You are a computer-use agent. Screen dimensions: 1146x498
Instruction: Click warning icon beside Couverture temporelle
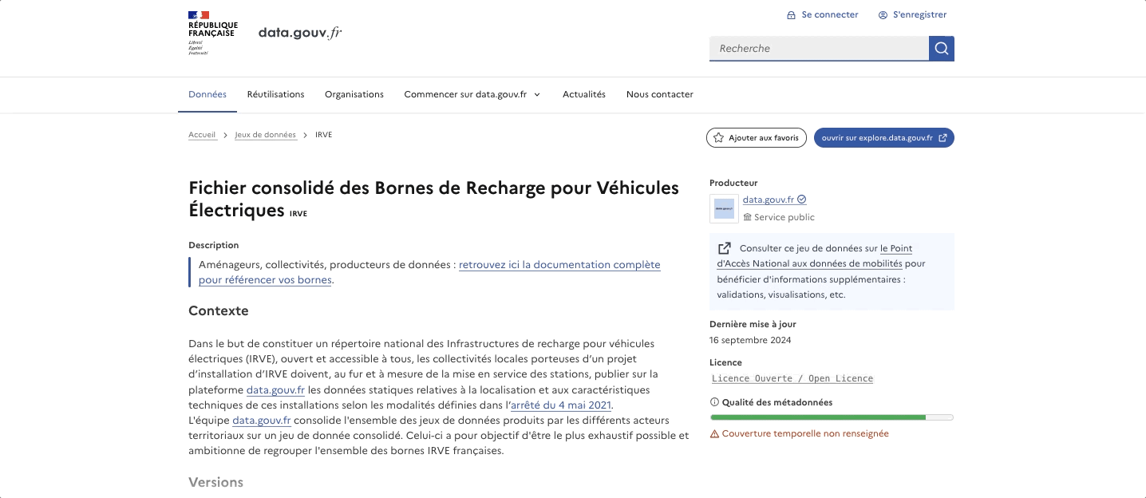(x=714, y=434)
